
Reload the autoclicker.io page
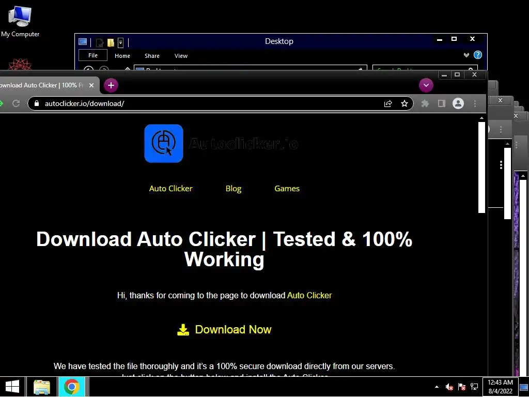16,103
